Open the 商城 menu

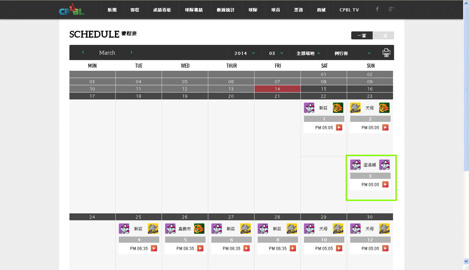[x=322, y=10]
